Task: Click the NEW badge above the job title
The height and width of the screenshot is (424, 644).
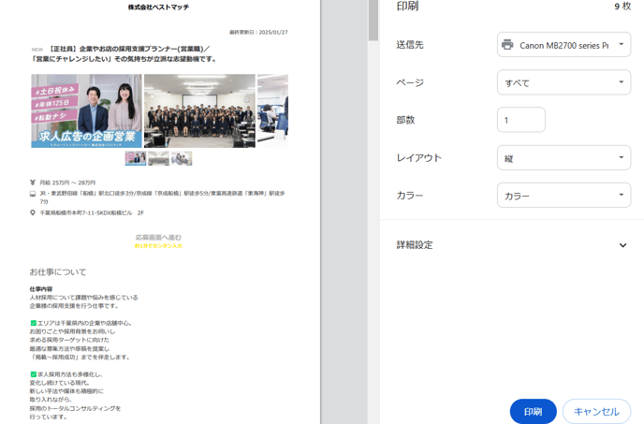Action: pyautogui.click(x=37, y=50)
